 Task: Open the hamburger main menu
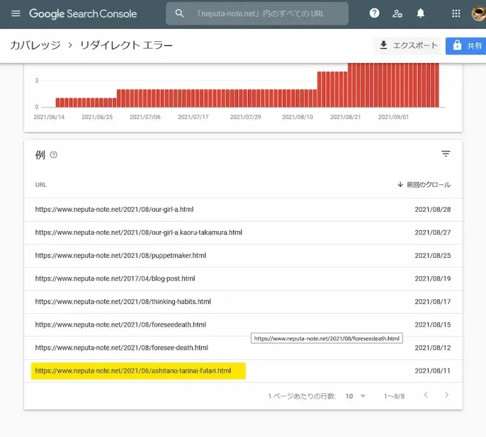tap(16, 13)
